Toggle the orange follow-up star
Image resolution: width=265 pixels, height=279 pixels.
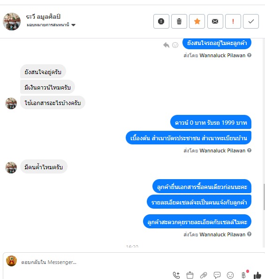pyautogui.click(x=197, y=22)
